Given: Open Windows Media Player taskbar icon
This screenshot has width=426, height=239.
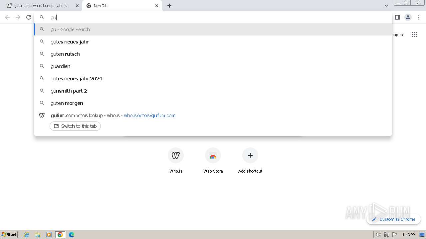Looking at the screenshot, I should click(x=49, y=235).
